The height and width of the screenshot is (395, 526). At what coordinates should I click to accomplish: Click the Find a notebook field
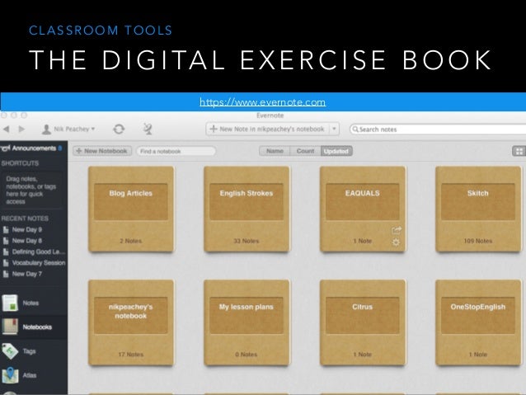coord(176,152)
